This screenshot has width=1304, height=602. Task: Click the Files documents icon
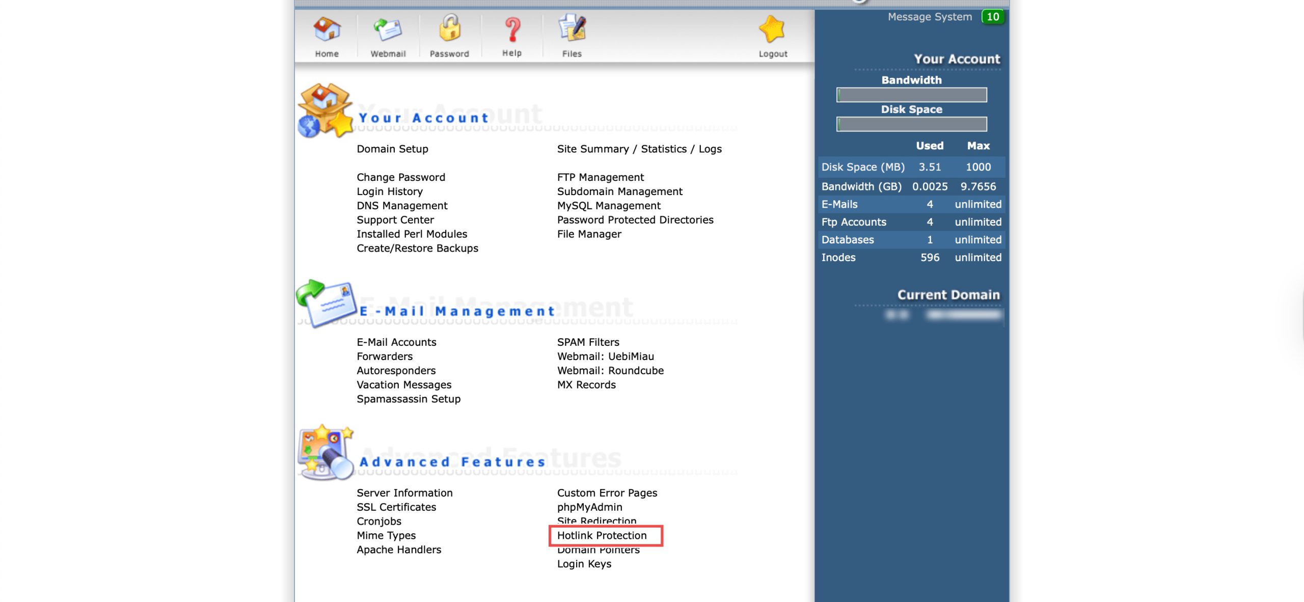(x=572, y=29)
